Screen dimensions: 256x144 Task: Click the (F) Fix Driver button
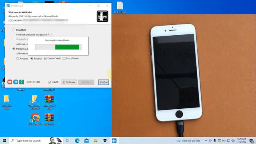coord(69,82)
